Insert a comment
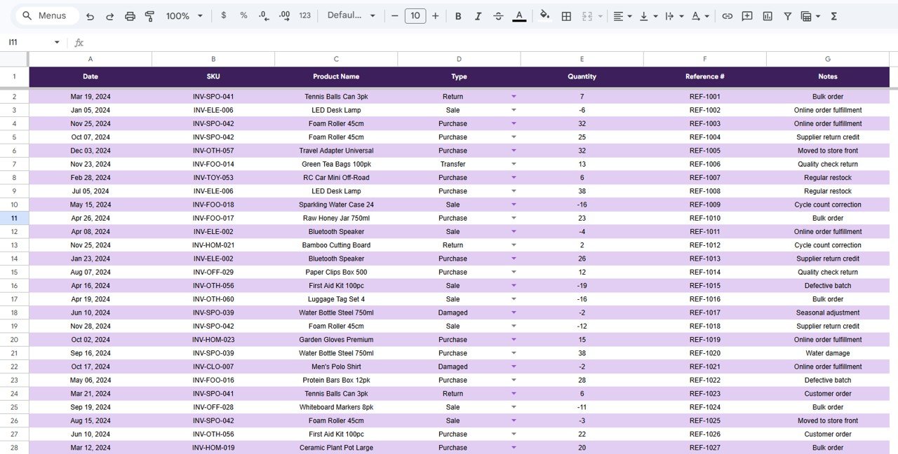 click(x=746, y=15)
